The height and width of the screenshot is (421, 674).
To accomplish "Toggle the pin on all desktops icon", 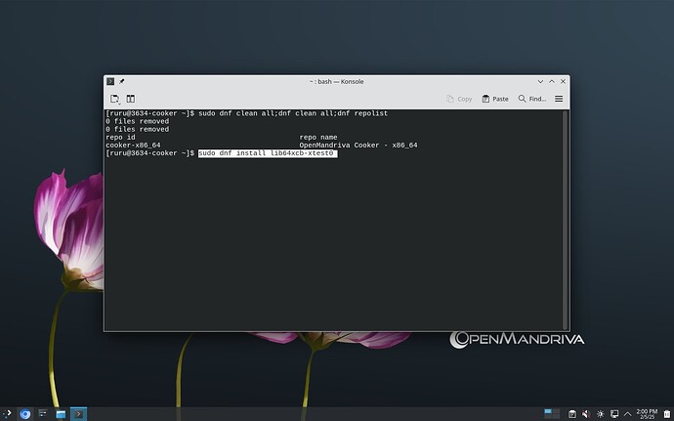I will (x=122, y=81).
